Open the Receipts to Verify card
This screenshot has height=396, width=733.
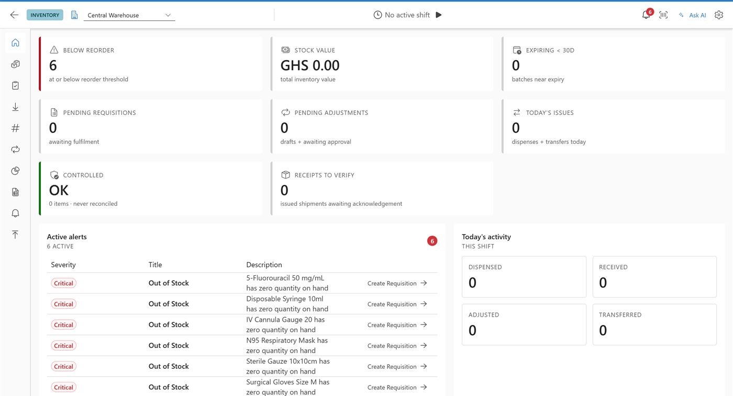tap(382, 189)
